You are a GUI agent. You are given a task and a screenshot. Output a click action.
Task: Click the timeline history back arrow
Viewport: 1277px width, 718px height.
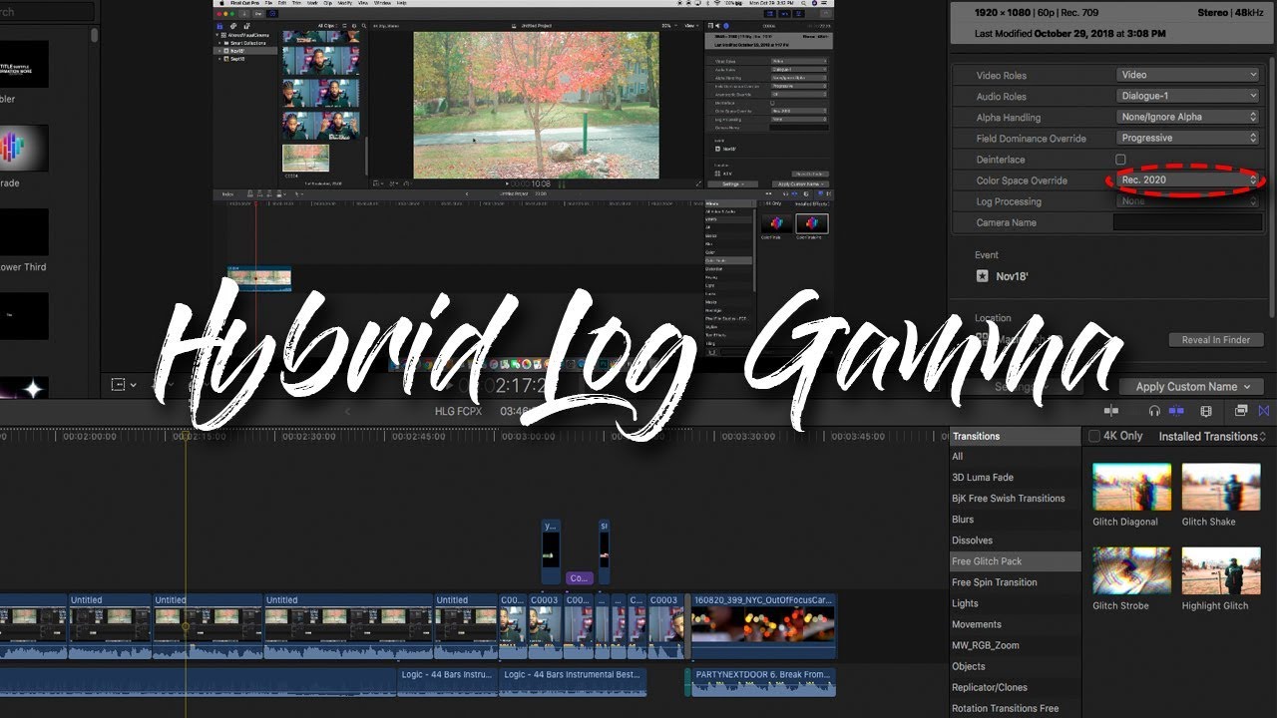click(x=348, y=411)
